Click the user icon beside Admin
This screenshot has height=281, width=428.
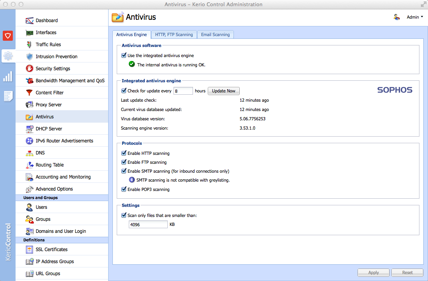coord(396,17)
